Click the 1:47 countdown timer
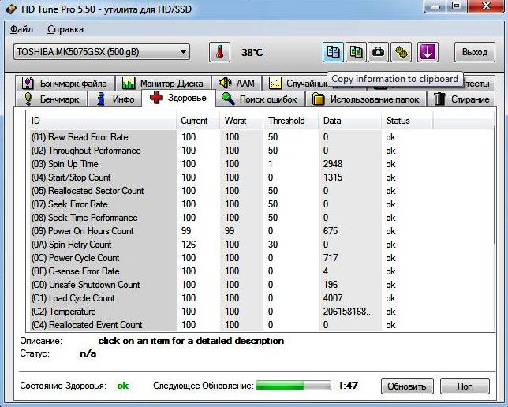508x407 pixels. 349,385
